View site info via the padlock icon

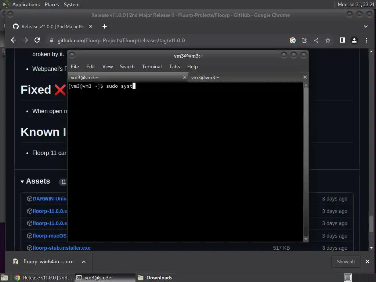pos(51,40)
